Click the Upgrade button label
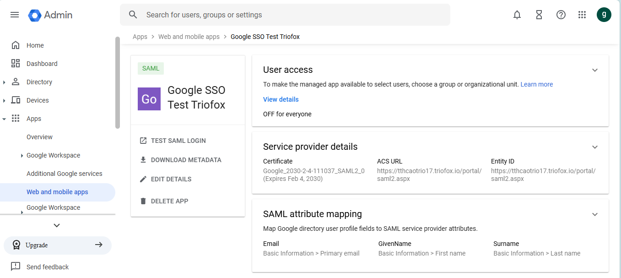This screenshot has width=621, height=278. [37, 245]
